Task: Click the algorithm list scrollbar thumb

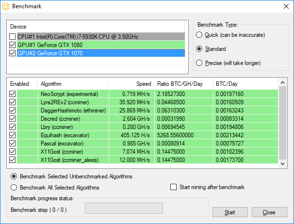Action: (282, 123)
